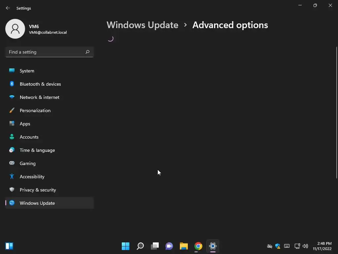
Task: Open Gaming settings category
Action: [50, 163]
